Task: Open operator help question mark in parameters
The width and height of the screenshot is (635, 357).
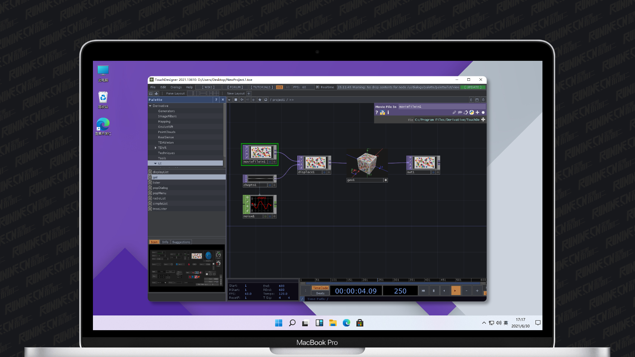Action: 377,113
